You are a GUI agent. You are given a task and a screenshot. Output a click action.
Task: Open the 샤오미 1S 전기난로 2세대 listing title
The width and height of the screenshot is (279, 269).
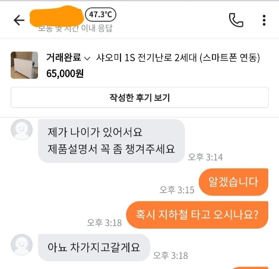(178, 58)
